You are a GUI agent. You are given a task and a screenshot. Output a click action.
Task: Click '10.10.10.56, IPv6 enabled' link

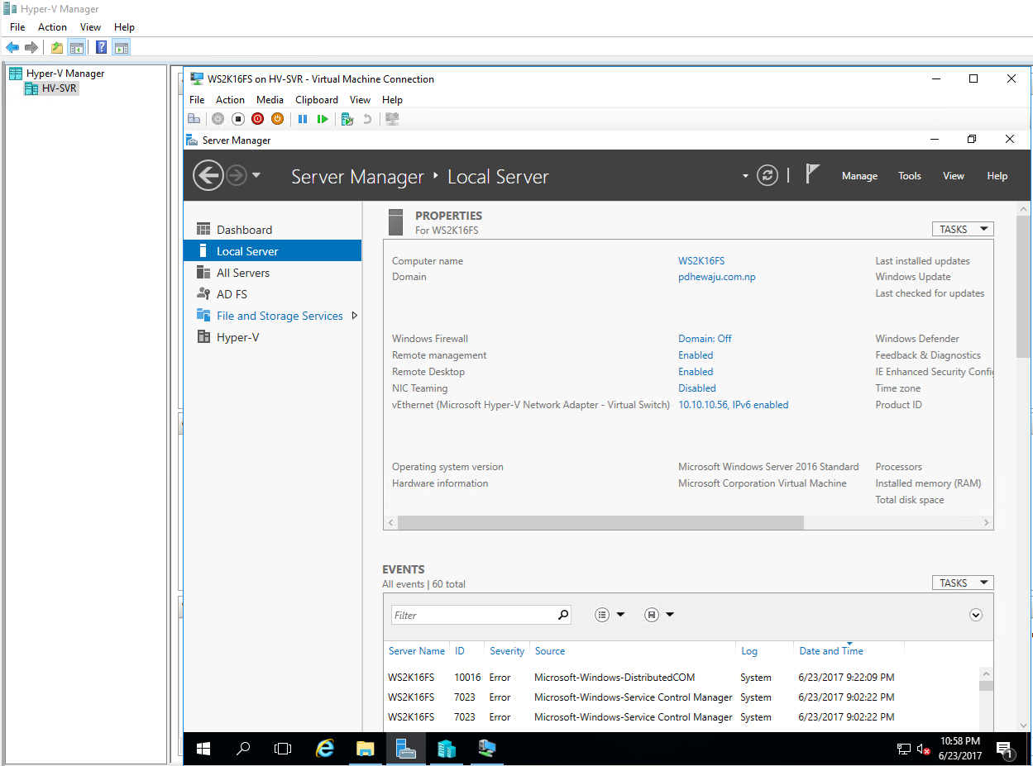point(734,405)
